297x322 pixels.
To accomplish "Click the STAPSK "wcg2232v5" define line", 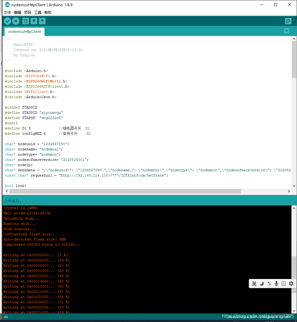I will [34, 118].
